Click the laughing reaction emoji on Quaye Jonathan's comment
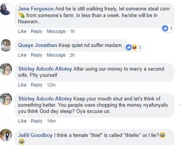 click(134, 47)
